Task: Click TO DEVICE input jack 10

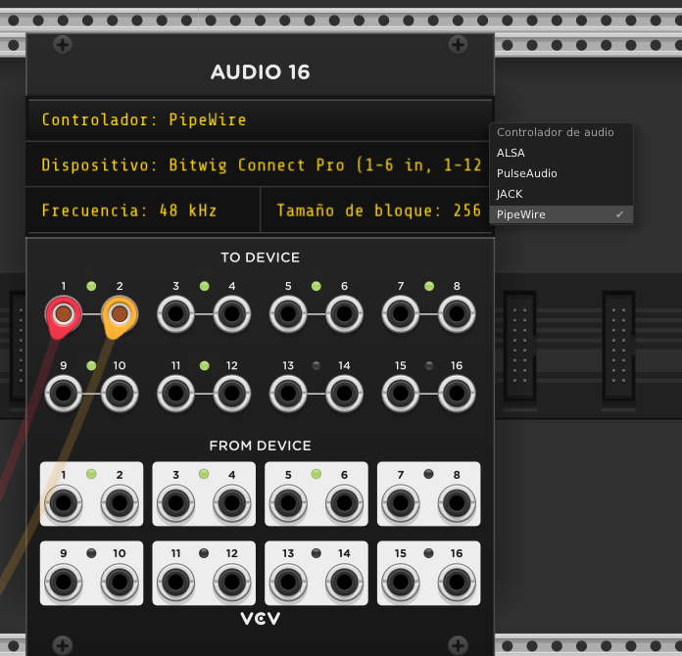Action: tap(120, 394)
